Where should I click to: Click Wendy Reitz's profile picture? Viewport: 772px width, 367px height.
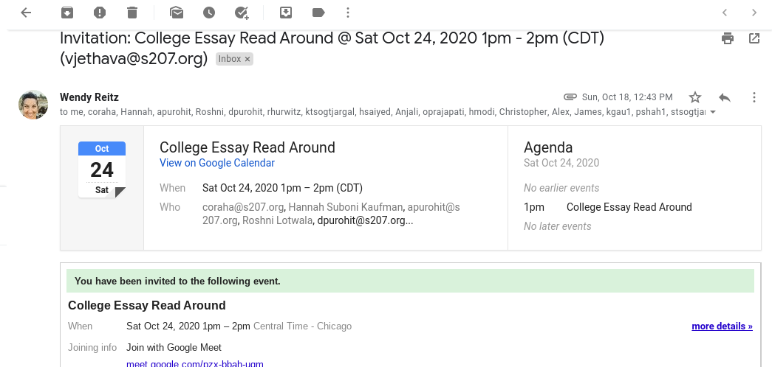click(x=33, y=105)
